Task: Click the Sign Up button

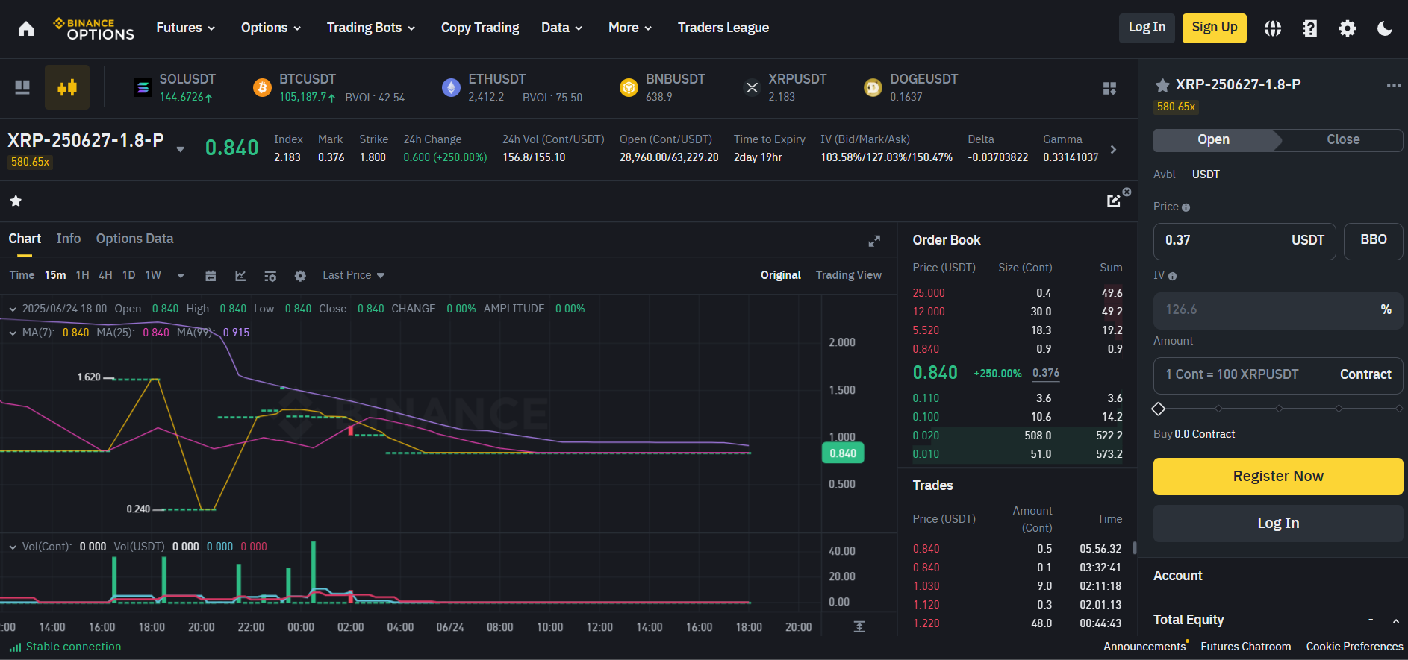Action: click(1215, 28)
